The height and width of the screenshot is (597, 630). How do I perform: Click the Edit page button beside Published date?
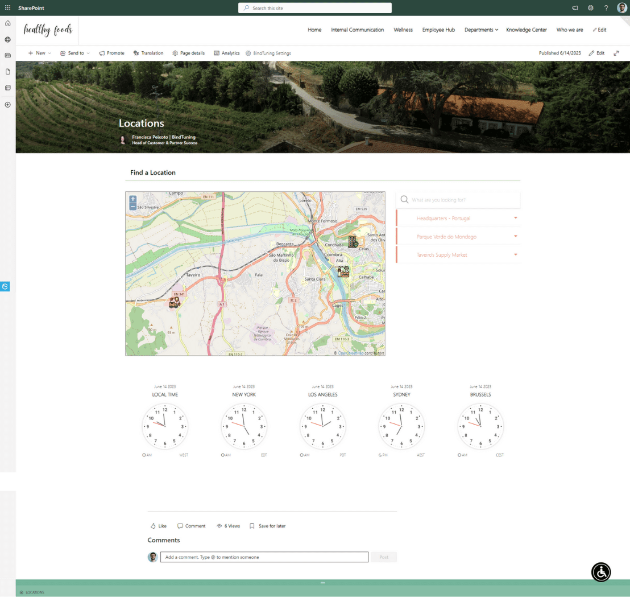[x=596, y=53]
